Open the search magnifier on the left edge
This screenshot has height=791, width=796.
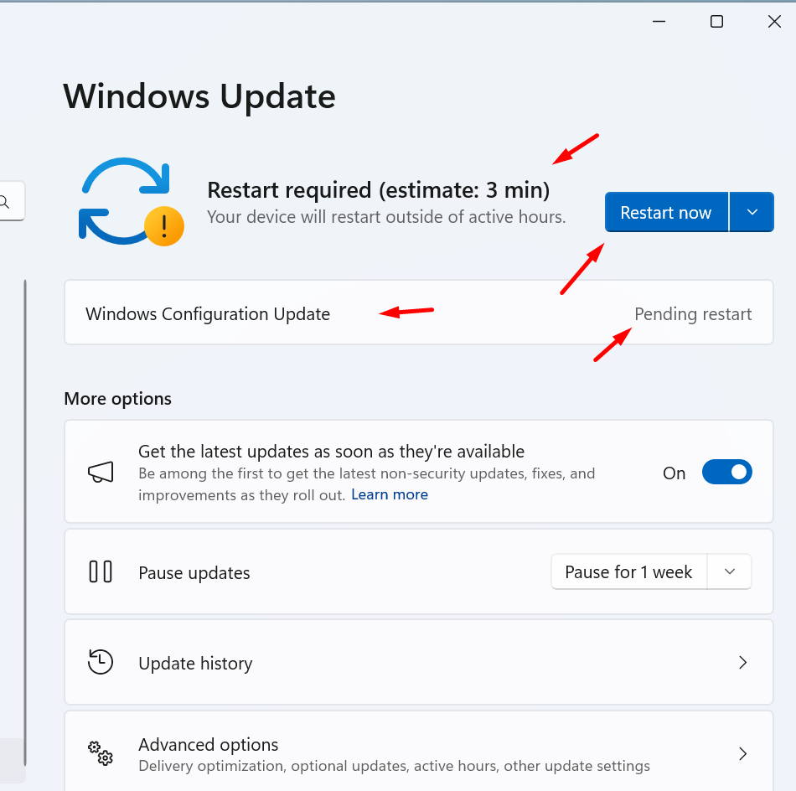[x=4, y=201]
